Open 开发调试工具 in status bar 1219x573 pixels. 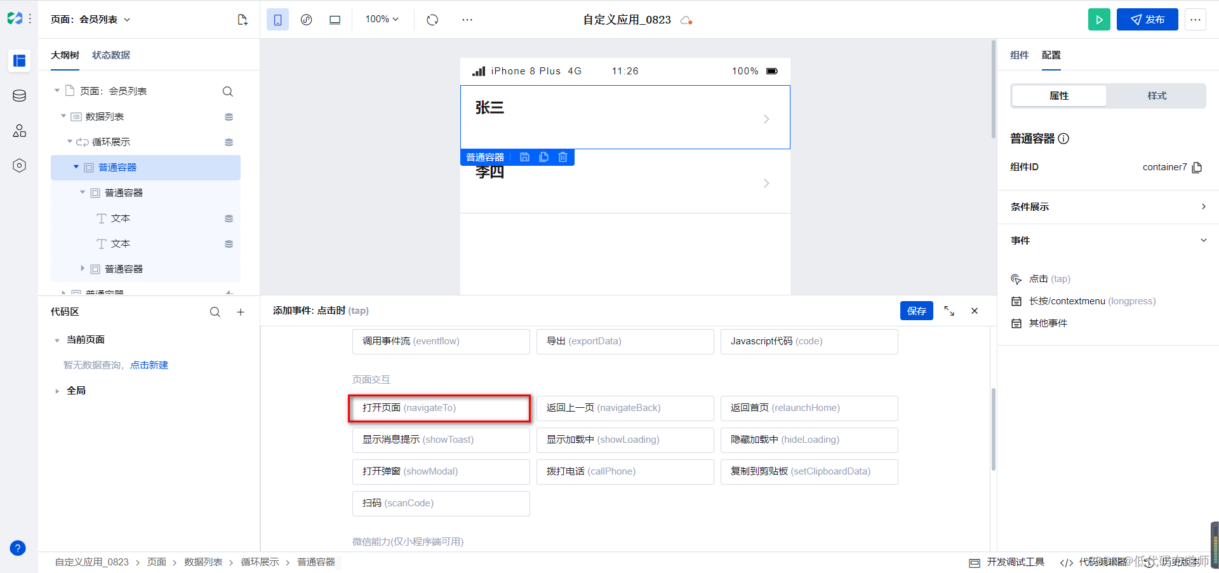[x=1007, y=562]
